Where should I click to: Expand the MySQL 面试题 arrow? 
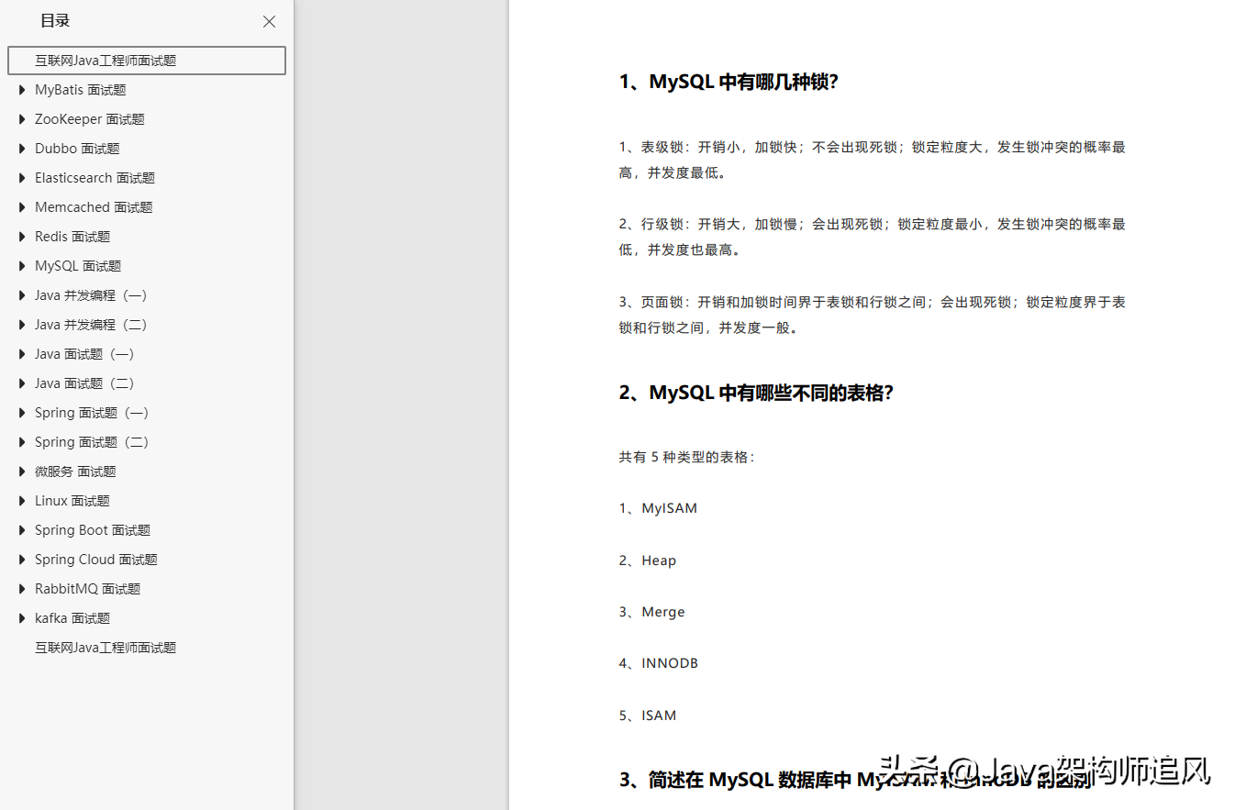22,266
